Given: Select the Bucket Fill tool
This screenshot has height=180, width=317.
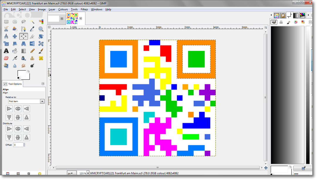Looking at the screenshot, I should [15, 51].
